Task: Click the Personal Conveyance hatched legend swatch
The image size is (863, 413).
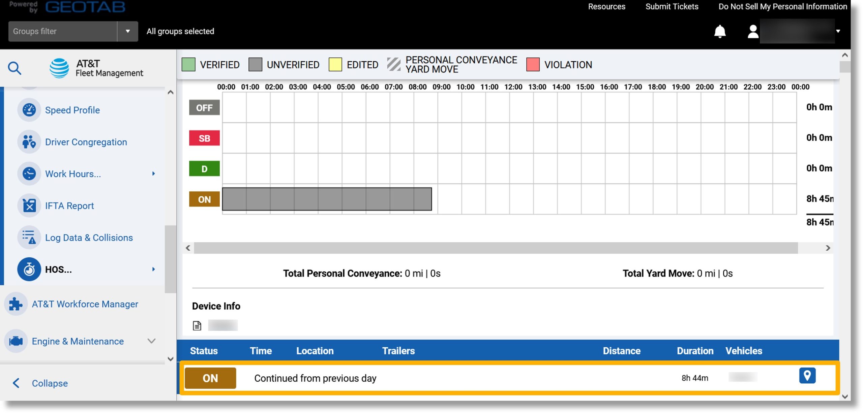Action: pos(393,64)
